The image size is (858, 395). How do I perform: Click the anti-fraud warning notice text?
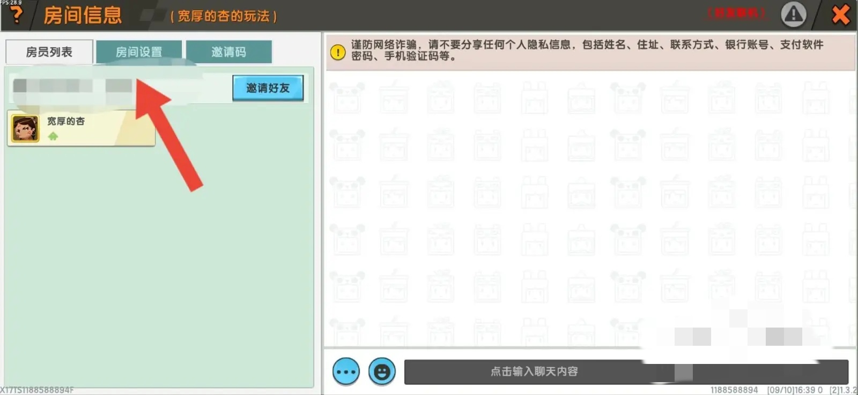[x=587, y=50]
